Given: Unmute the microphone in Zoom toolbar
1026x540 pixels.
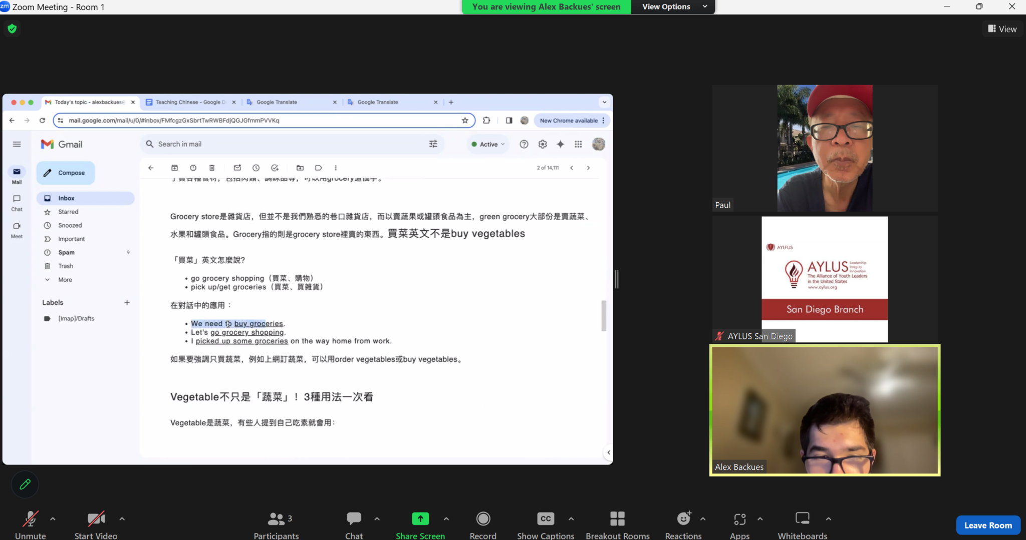Looking at the screenshot, I should click(x=30, y=524).
